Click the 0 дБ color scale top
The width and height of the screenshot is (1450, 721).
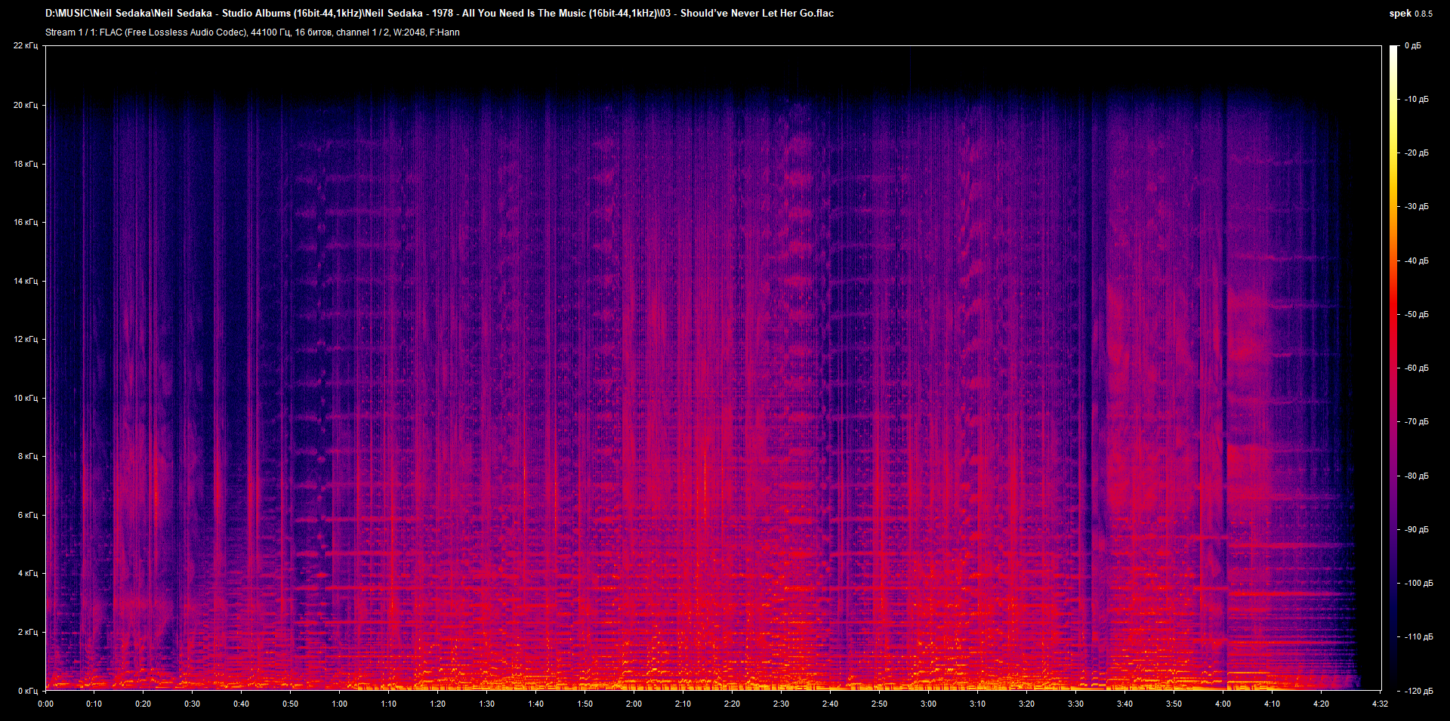(x=1412, y=45)
